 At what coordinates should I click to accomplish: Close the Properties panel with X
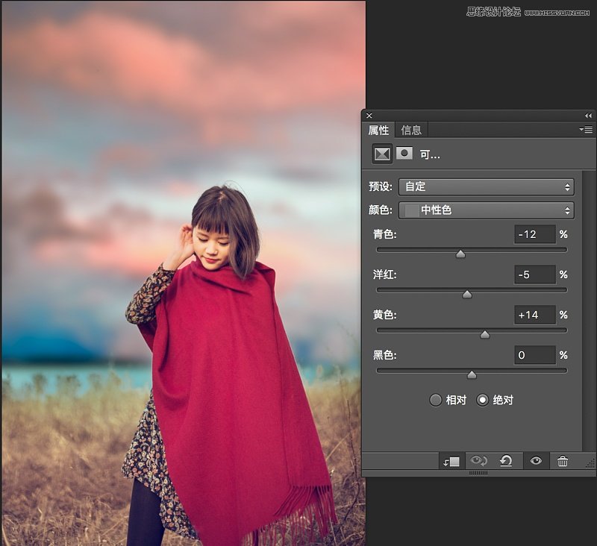369,116
